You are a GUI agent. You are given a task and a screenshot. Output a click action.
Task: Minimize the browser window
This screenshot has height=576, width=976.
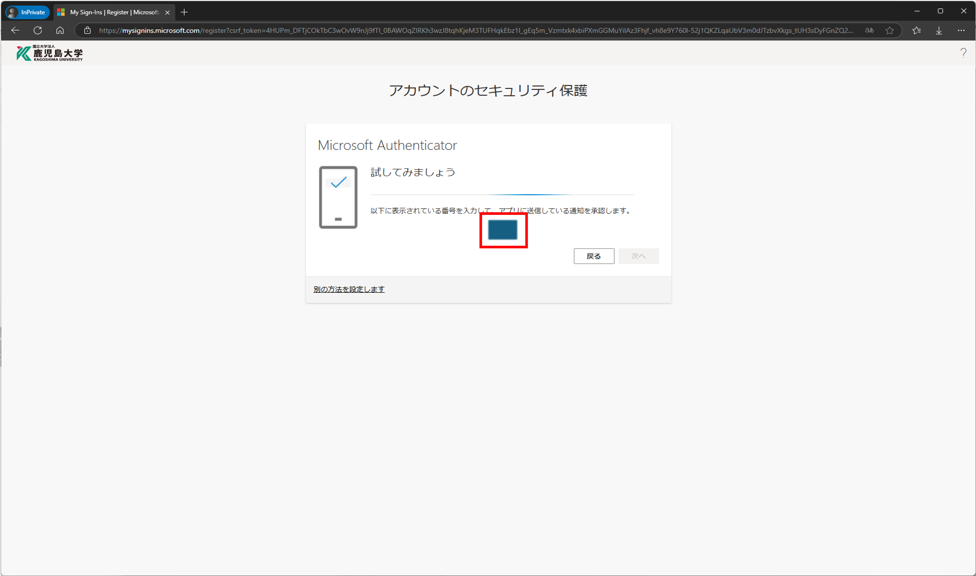tap(917, 11)
